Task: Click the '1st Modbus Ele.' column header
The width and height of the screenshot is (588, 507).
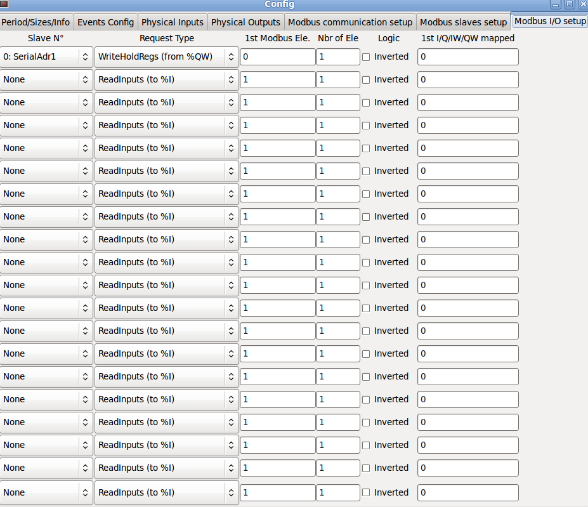Action: (277, 38)
